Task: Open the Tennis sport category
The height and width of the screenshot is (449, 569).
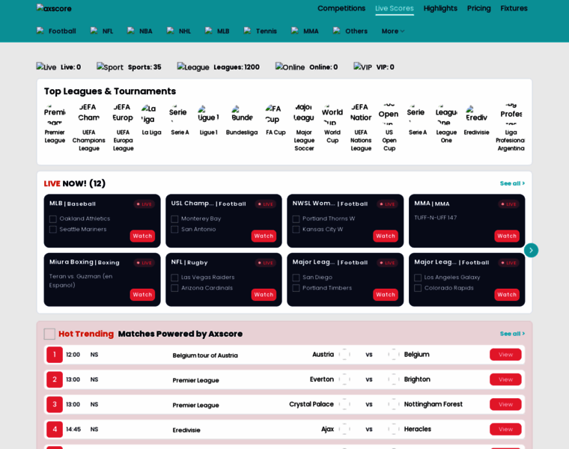Action: coord(261,31)
